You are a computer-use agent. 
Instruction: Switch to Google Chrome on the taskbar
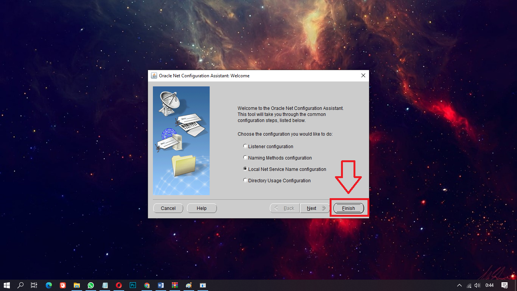coord(147,285)
